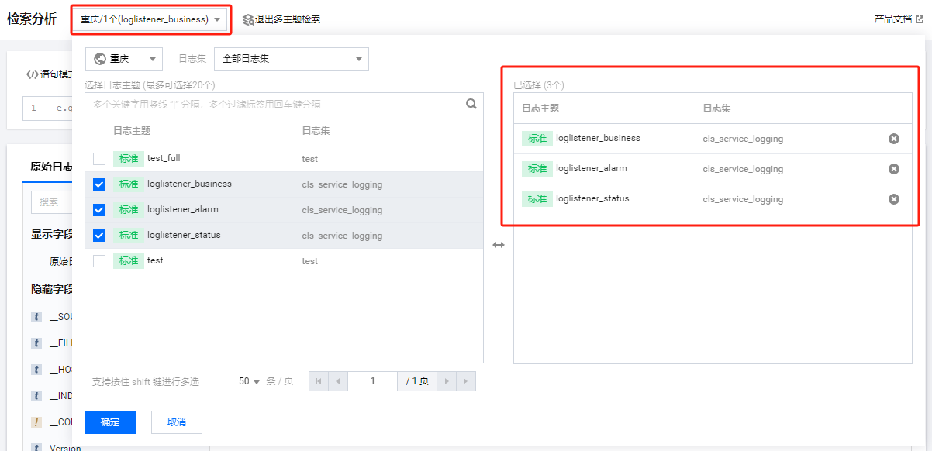Click the 取消 cancel button
The image size is (932, 451).
[x=177, y=422]
